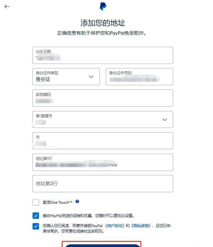The width and height of the screenshot is (213, 247).
Task: Click the empty 地址第2行 address field
Action: [x=103, y=184]
